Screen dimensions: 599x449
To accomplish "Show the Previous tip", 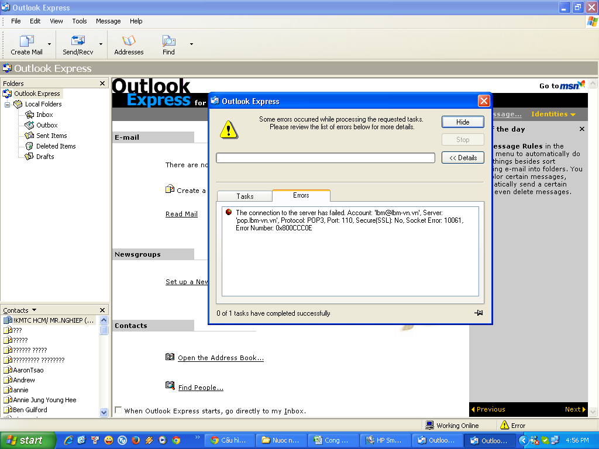I will 488,409.
